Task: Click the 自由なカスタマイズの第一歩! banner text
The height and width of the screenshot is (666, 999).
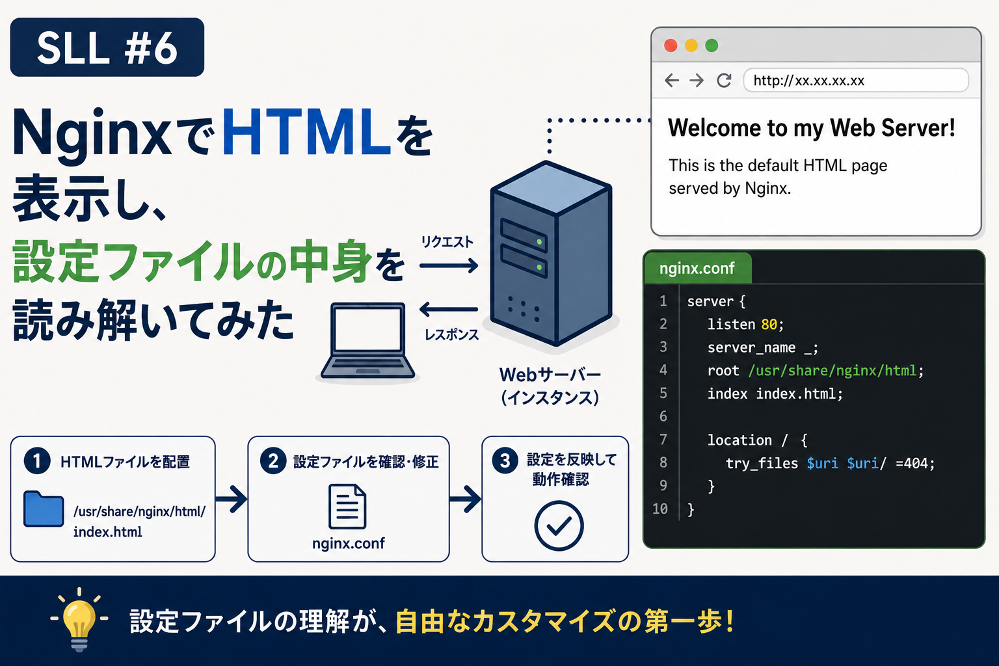Action: click(565, 621)
